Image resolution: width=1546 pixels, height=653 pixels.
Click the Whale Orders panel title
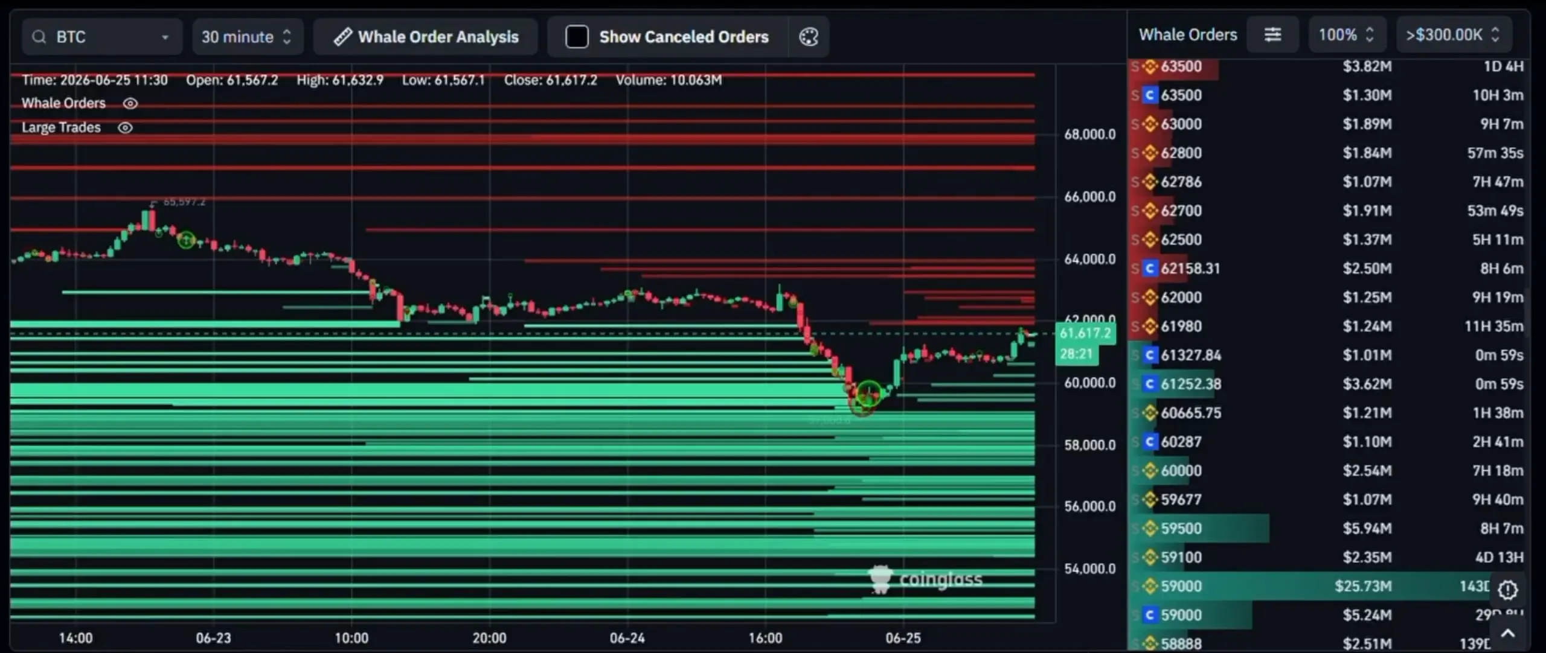[x=1188, y=35]
